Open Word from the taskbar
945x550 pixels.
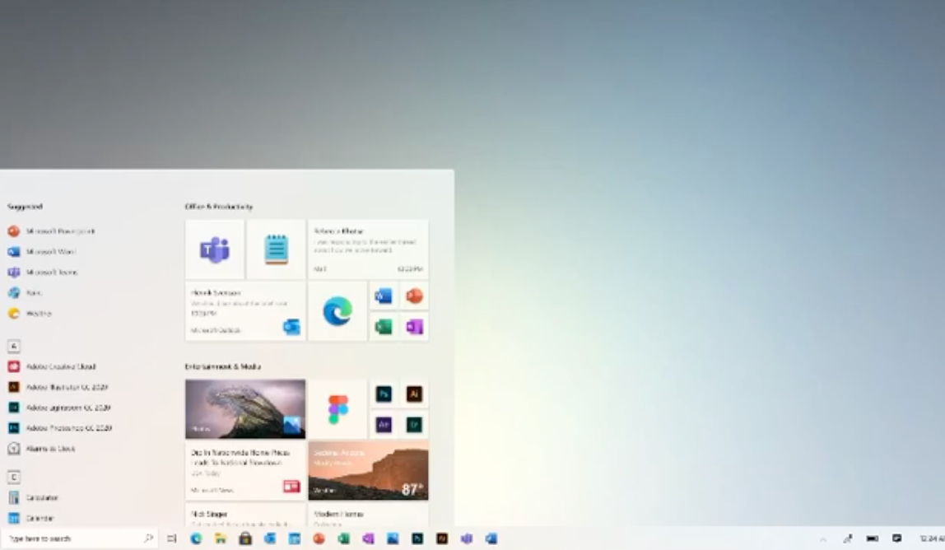point(491,538)
